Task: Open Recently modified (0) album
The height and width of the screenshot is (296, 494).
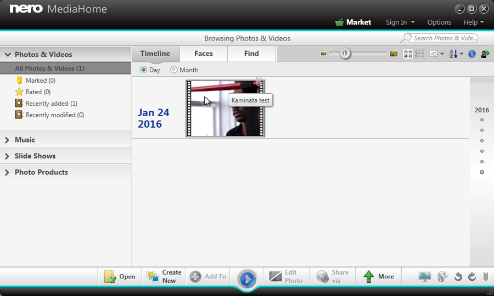Action: point(54,115)
